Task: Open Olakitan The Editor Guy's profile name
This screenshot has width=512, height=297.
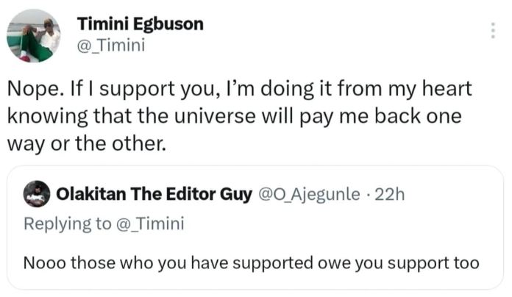Action: pyautogui.click(x=154, y=194)
